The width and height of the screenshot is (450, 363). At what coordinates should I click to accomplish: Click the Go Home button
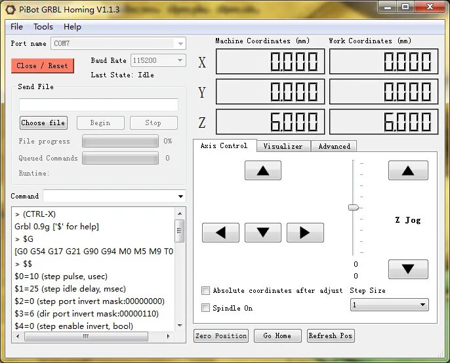click(277, 335)
